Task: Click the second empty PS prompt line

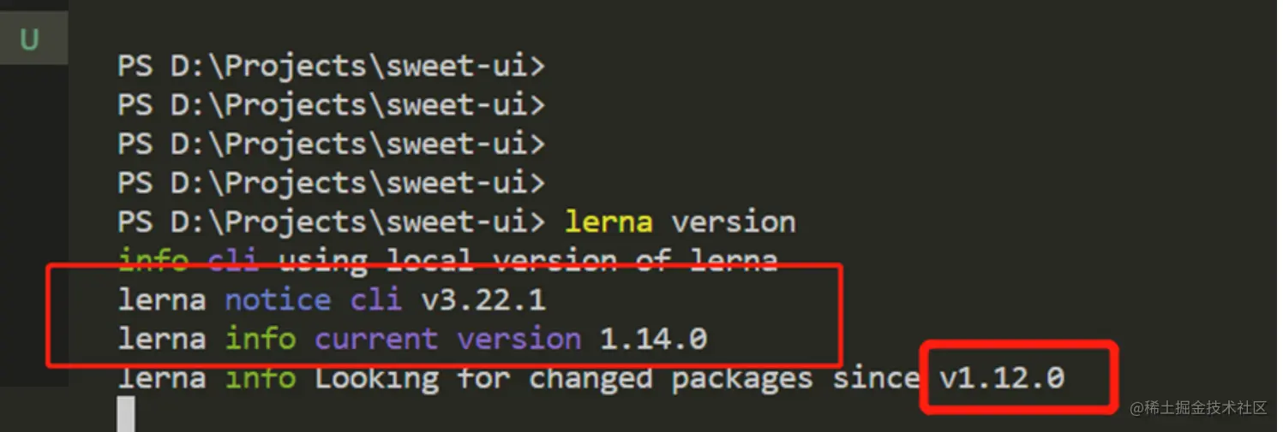Action: [331, 105]
